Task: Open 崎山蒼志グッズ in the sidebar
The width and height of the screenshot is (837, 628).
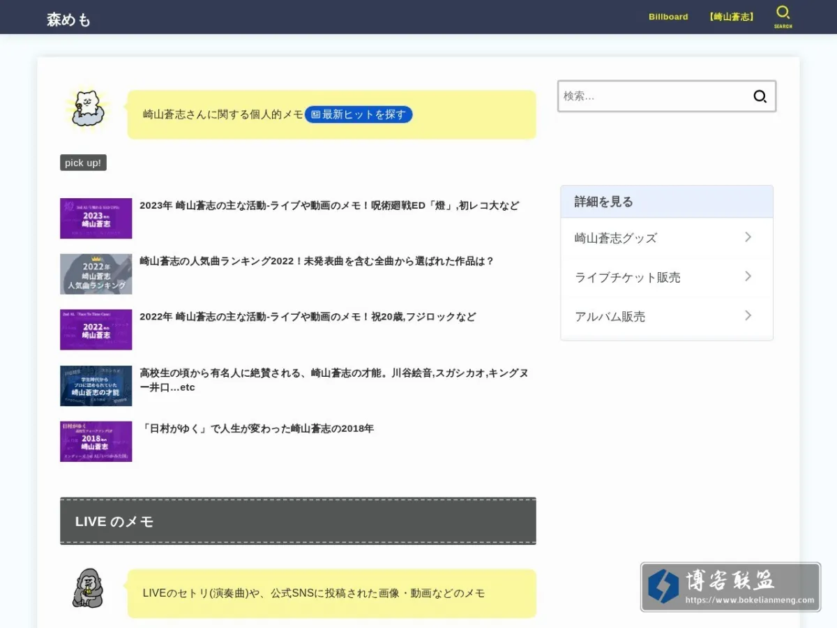Action: click(x=667, y=238)
